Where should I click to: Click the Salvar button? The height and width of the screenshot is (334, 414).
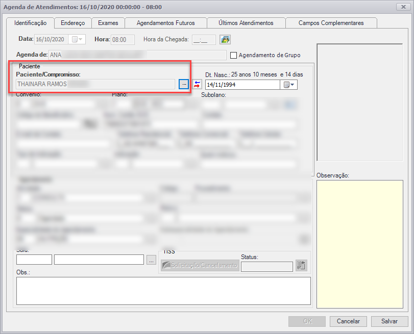coord(389,321)
